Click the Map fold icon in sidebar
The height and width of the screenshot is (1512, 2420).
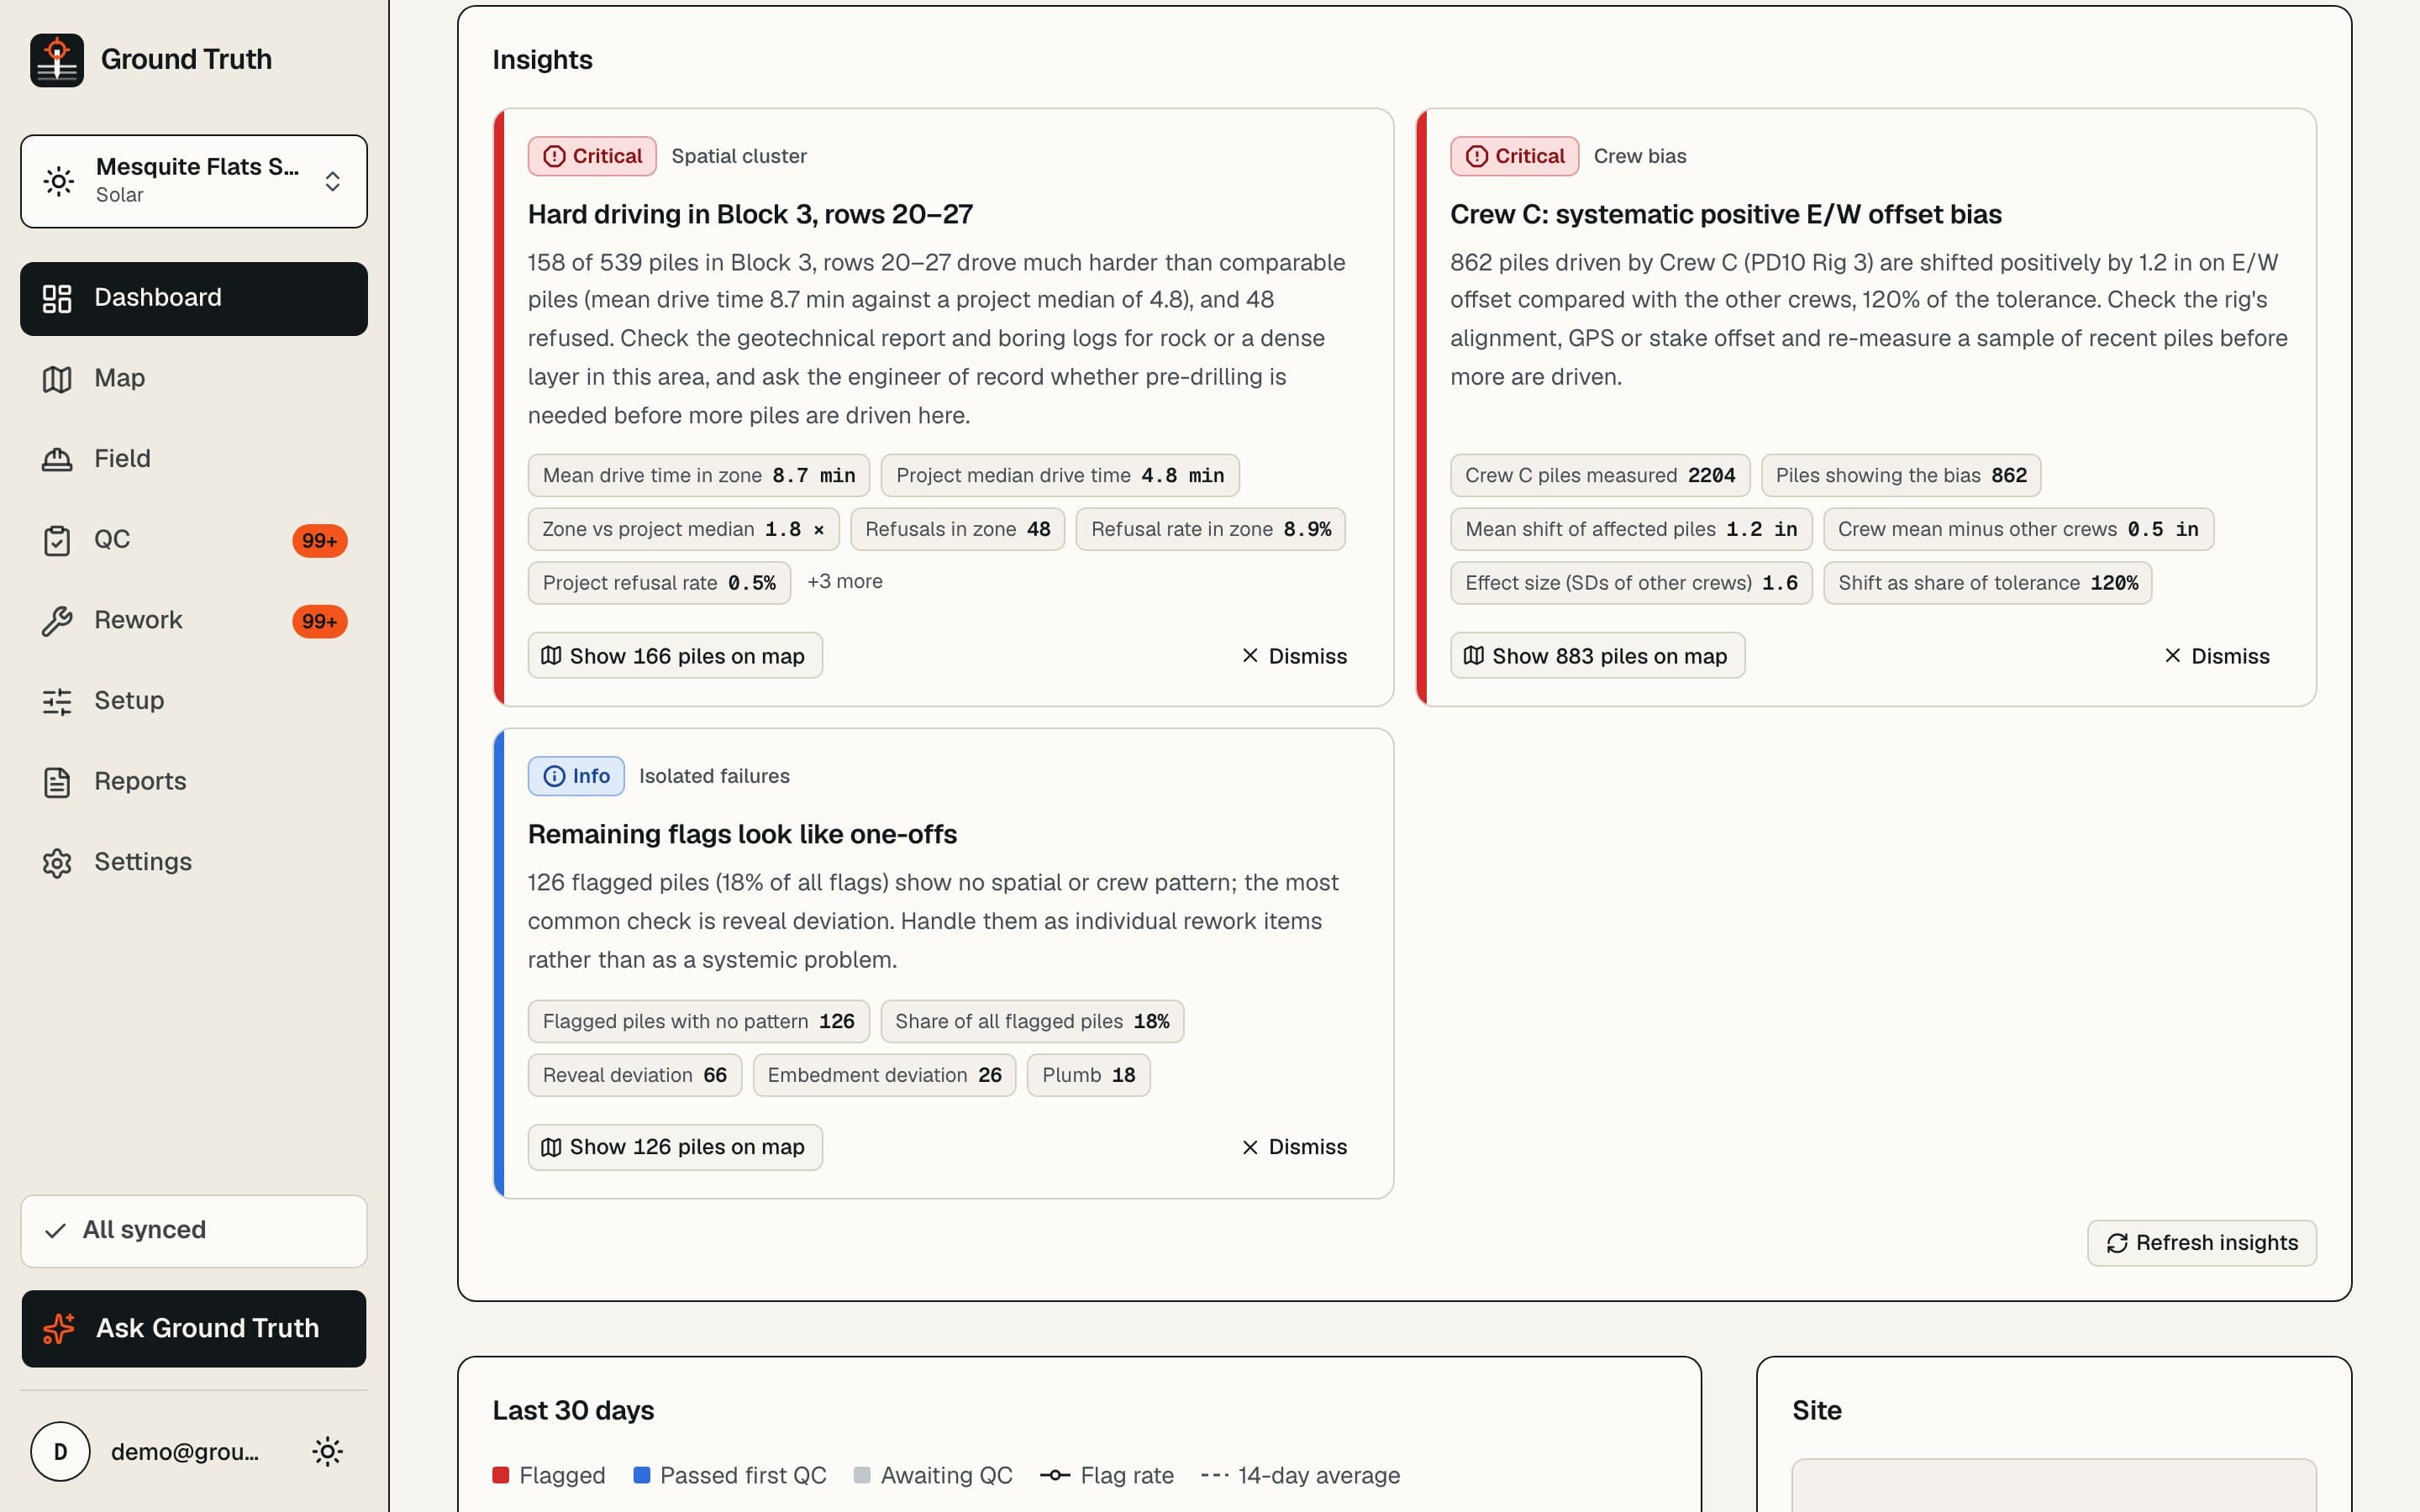point(57,379)
